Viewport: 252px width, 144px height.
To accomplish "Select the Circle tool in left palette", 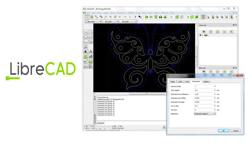I will coord(86,37).
